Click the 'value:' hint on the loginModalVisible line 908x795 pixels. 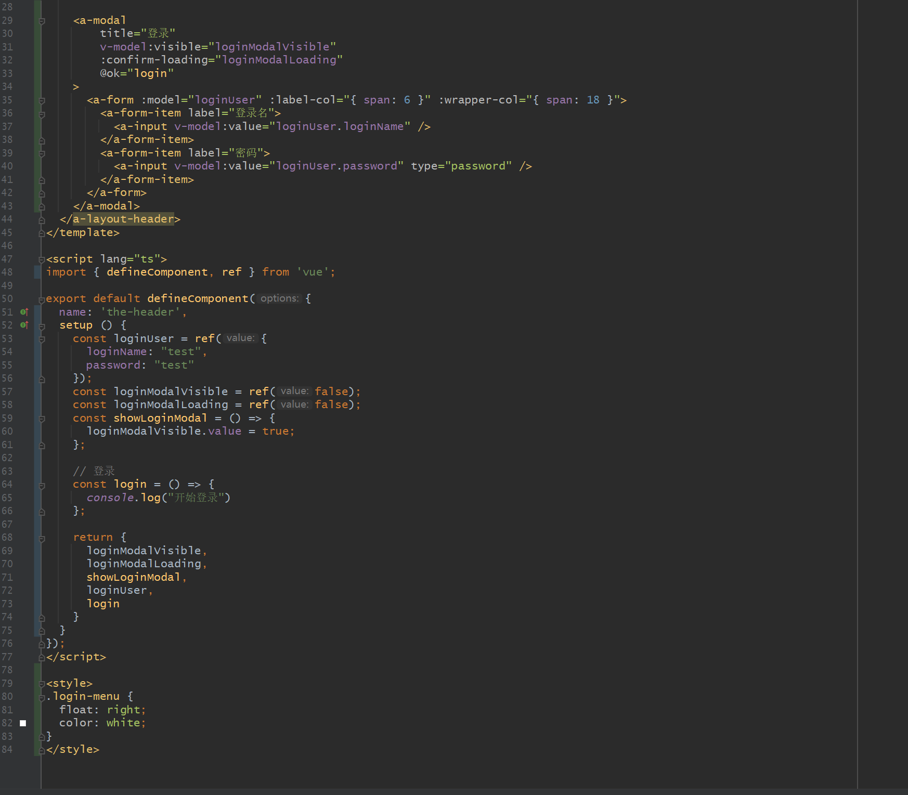pos(294,391)
